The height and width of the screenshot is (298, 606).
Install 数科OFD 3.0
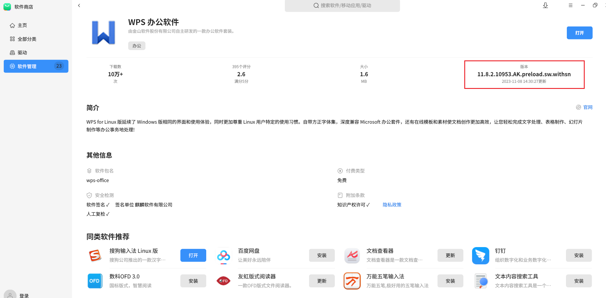click(193, 281)
